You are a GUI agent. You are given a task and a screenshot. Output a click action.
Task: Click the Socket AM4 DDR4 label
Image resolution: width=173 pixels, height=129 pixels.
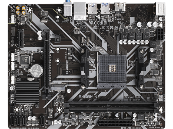(x=133, y=98)
